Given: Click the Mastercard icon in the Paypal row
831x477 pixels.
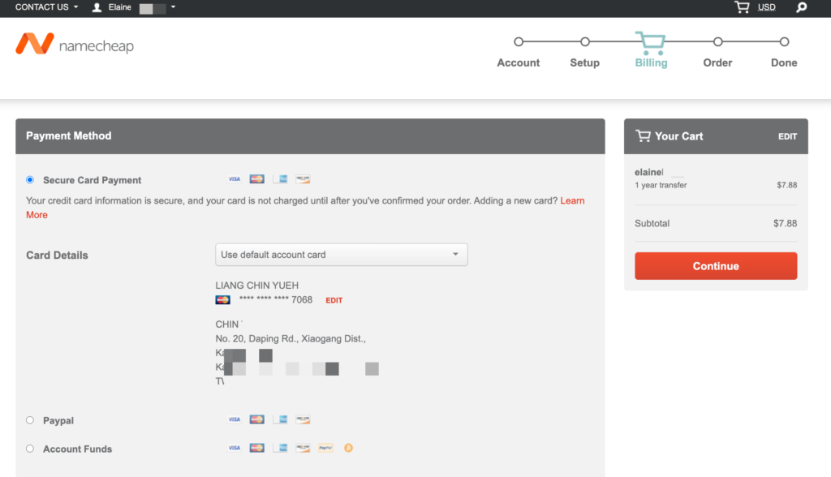Looking at the screenshot, I should point(257,419).
